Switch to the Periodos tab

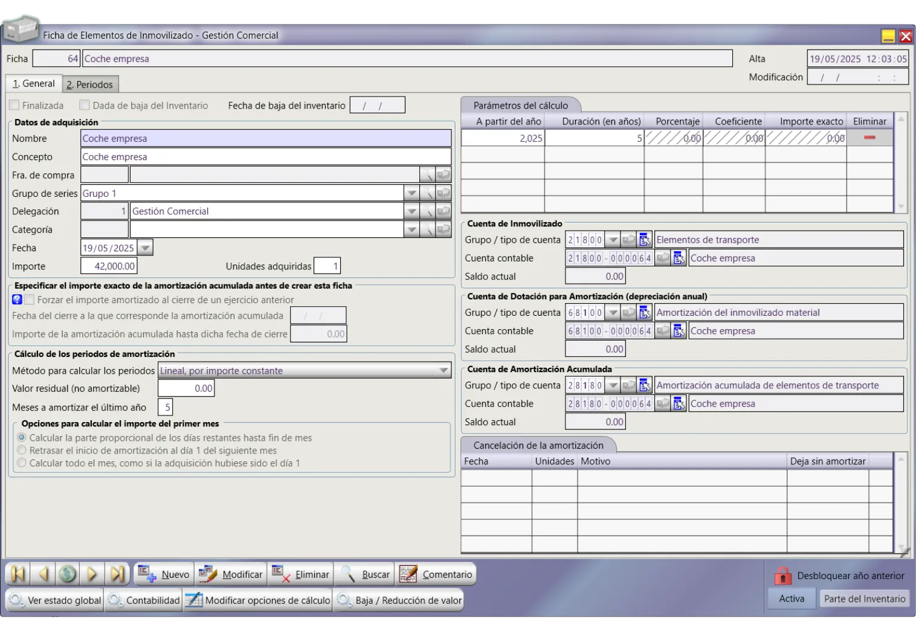[90, 85]
